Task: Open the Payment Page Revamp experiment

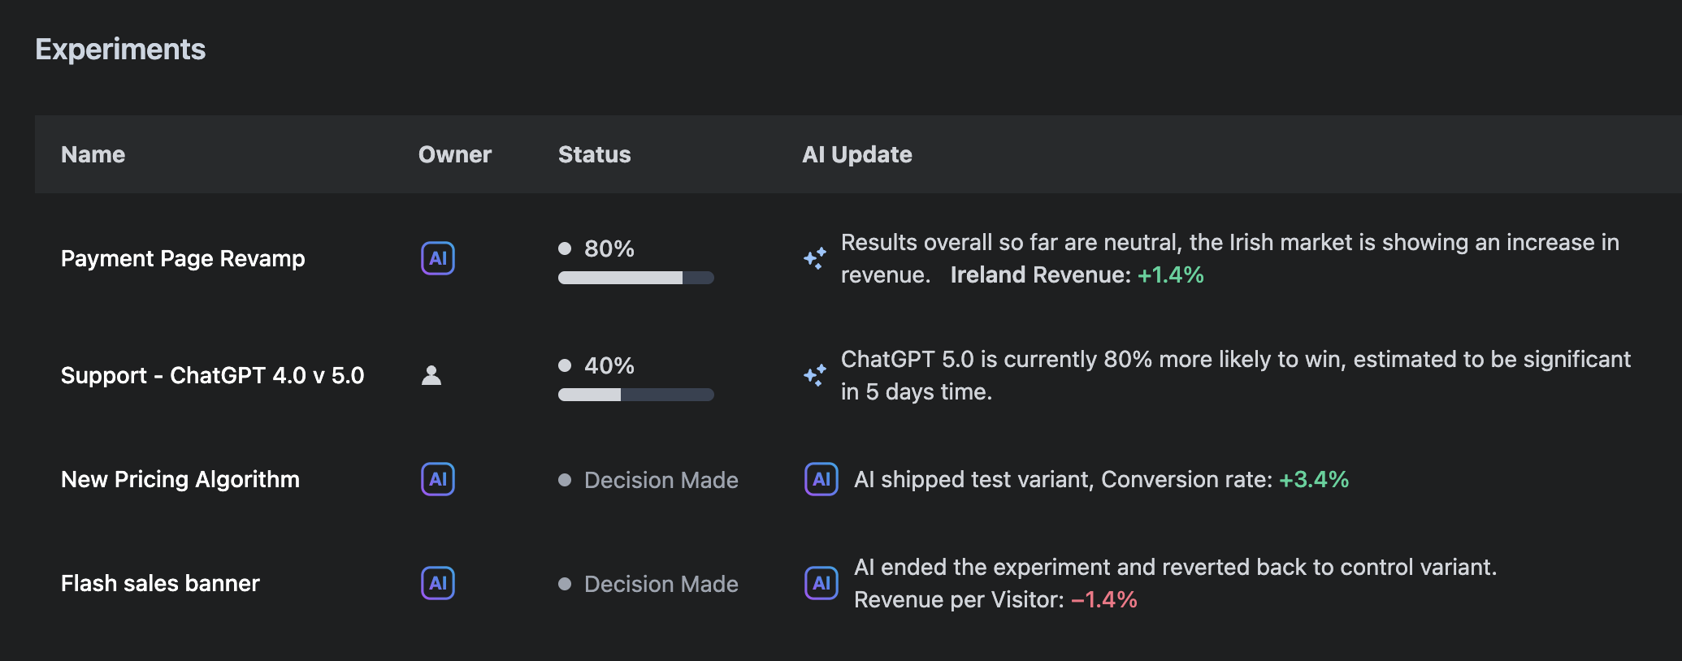Action: pyautogui.click(x=183, y=258)
